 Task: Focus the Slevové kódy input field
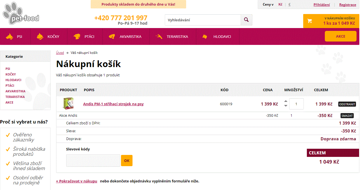click(x=93, y=161)
